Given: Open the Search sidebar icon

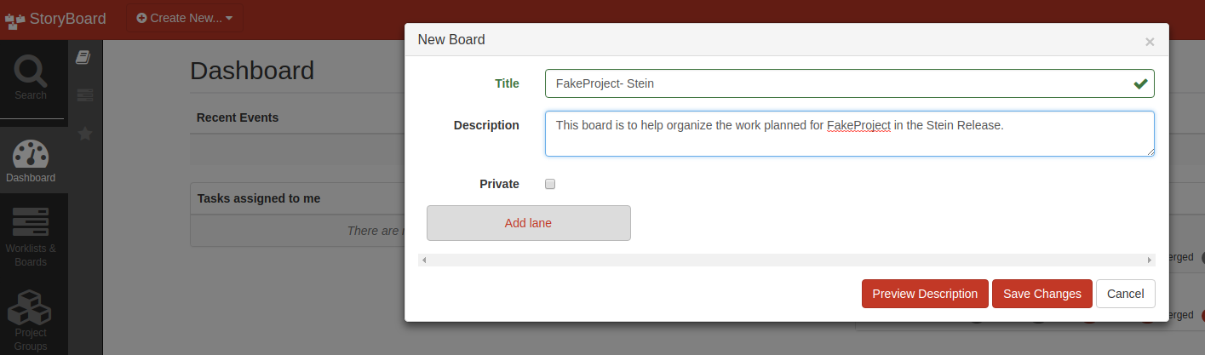Looking at the screenshot, I should [31, 75].
